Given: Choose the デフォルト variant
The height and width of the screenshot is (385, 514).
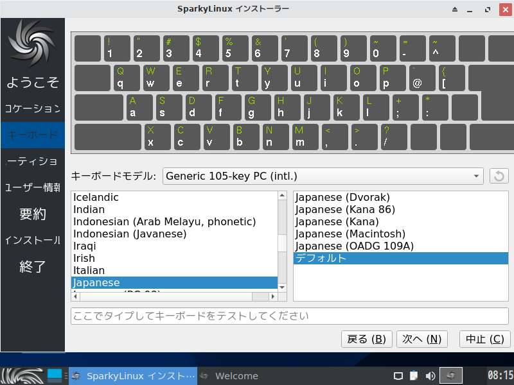Looking at the screenshot, I should (x=400, y=259).
